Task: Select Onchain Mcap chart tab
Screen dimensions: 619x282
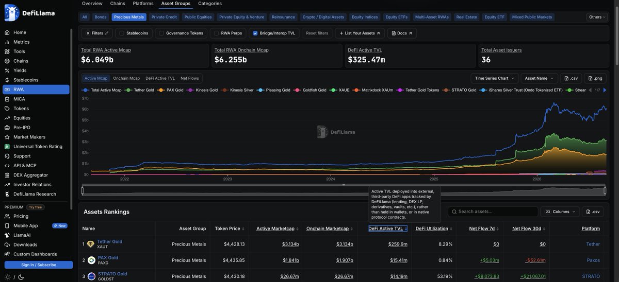Action: (x=126, y=78)
